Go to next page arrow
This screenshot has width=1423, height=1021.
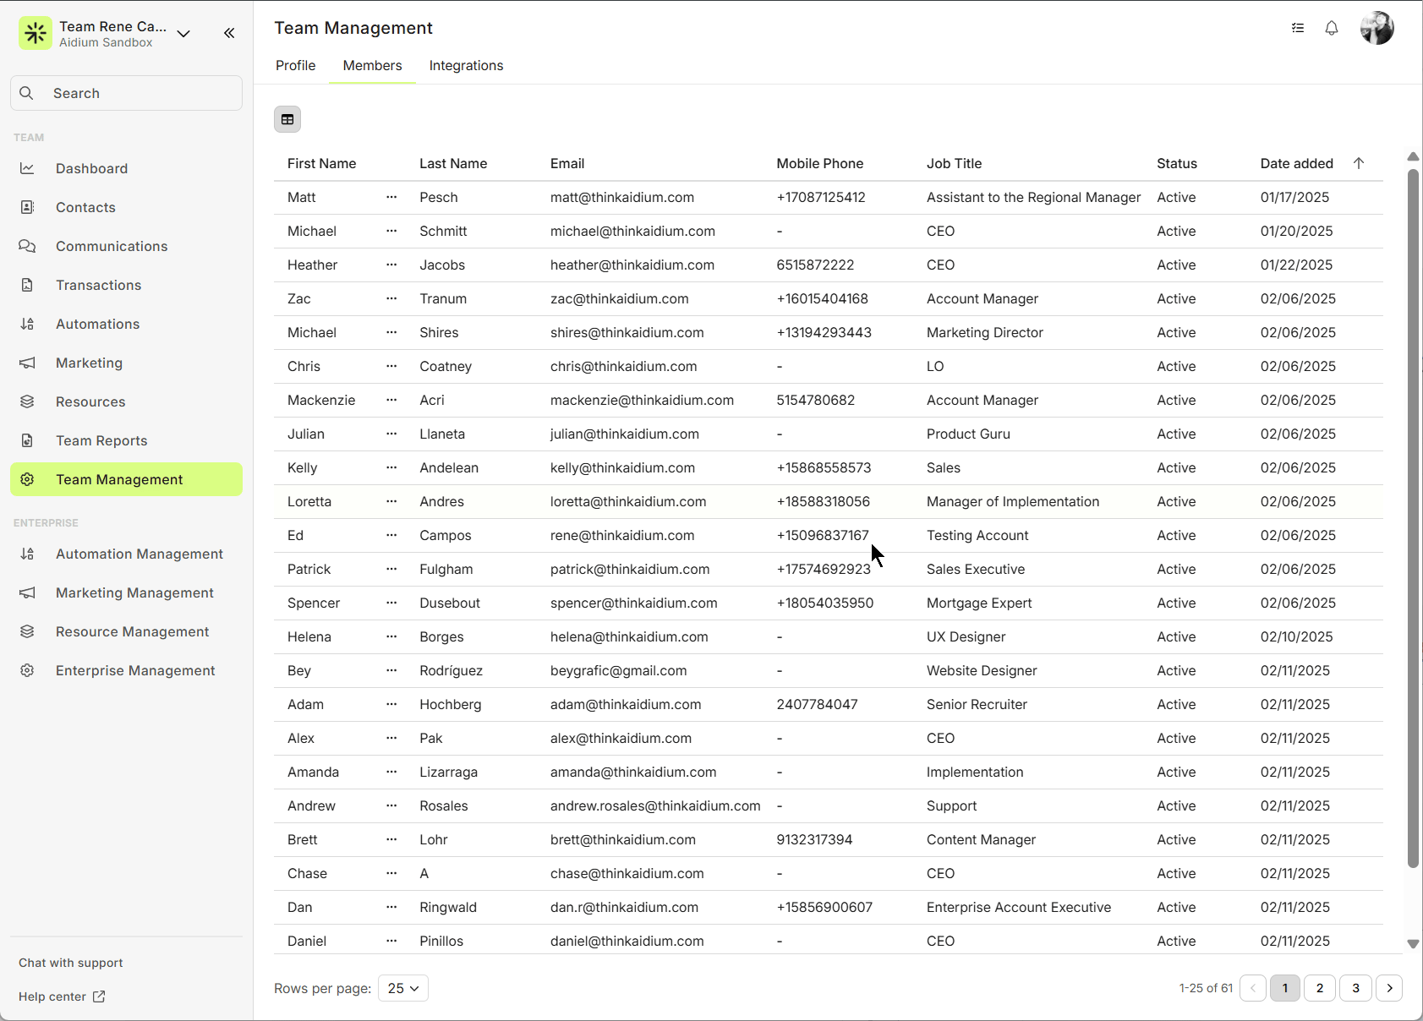pyautogui.click(x=1389, y=988)
